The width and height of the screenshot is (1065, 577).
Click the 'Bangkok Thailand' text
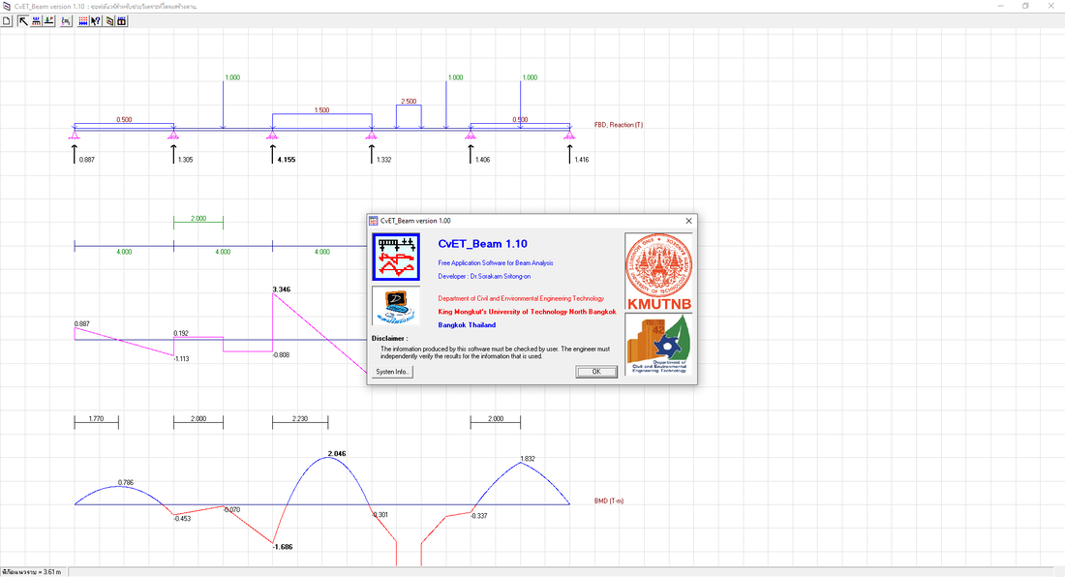coord(467,325)
